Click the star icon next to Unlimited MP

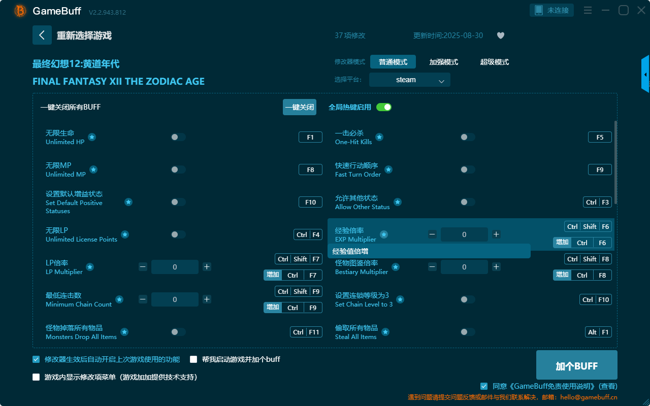[x=93, y=170]
